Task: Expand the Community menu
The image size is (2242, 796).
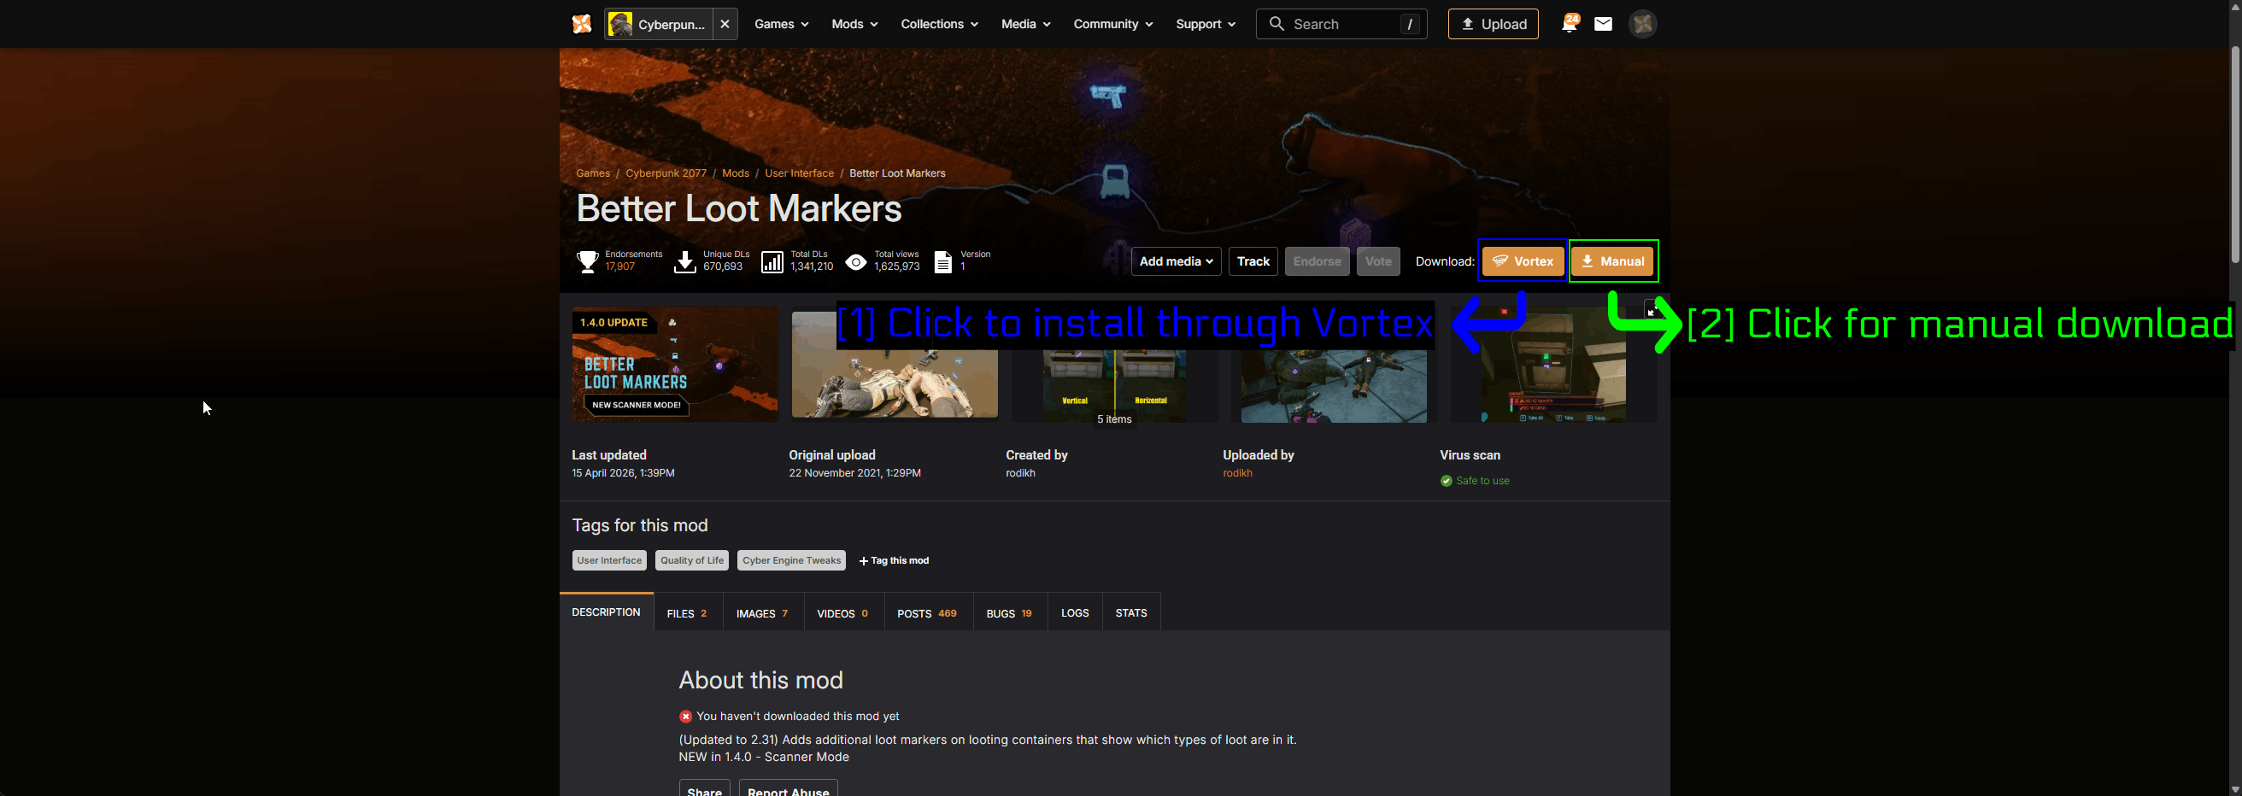Action: pyautogui.click(x=1112, y=25)
